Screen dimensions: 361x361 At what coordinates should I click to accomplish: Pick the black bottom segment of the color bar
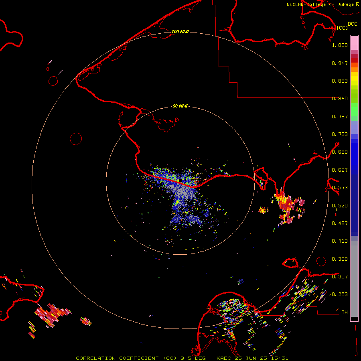(354, 318)
